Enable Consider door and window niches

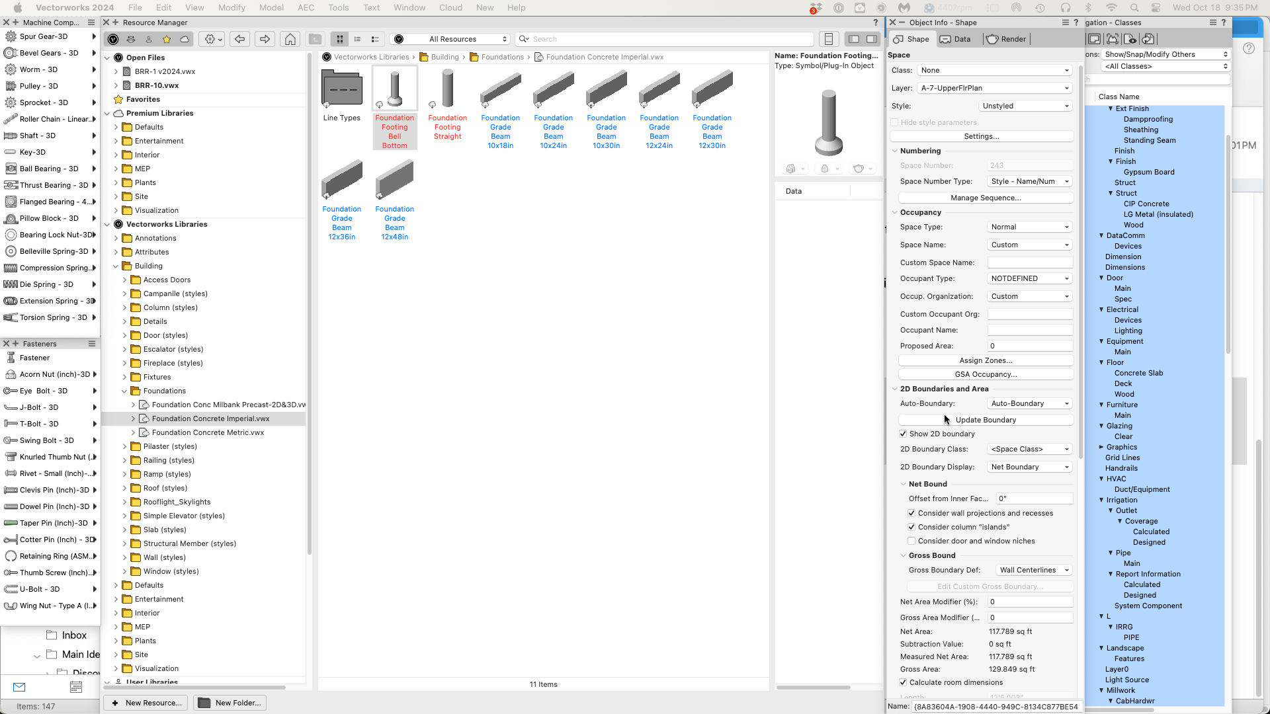tap(911, 541)
